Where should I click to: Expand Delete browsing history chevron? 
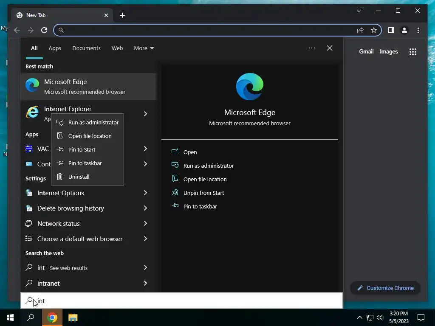pyautogui.click(x=145, y=208)
